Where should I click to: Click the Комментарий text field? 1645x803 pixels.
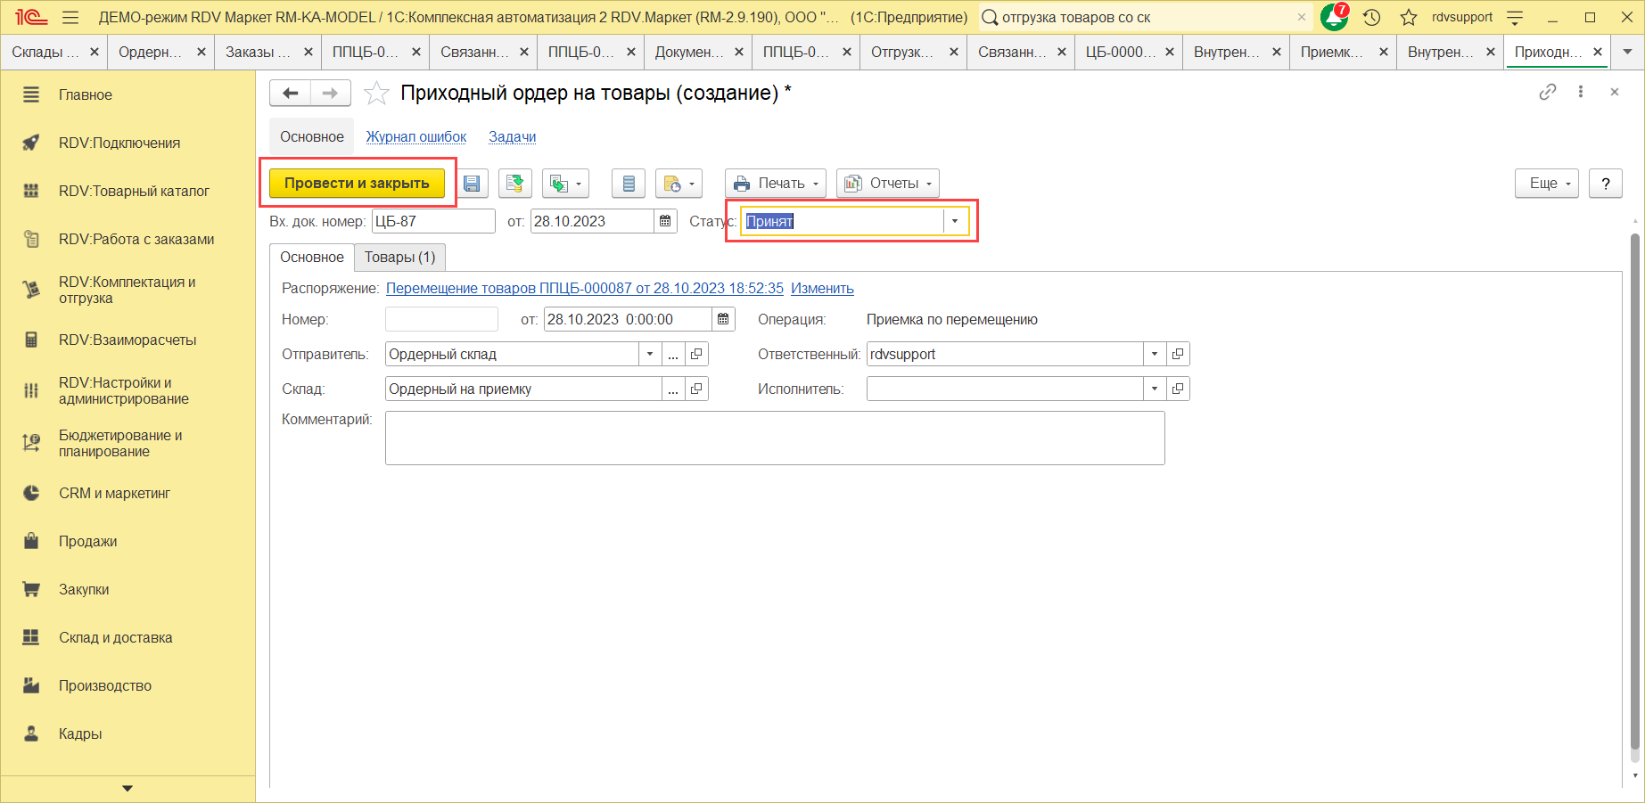774,438
